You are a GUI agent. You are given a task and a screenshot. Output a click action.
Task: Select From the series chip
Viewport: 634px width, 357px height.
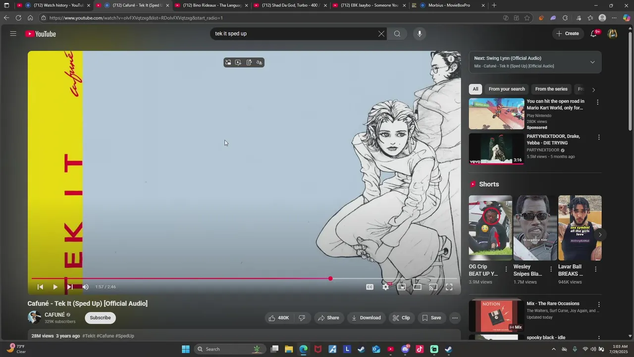(551, 89)
